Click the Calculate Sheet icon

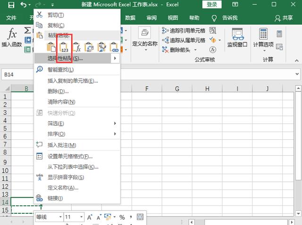coord(279,47)
